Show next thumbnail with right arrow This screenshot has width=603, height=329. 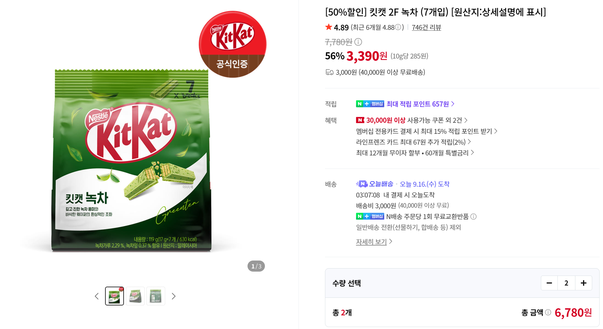[x=173, y=296]
